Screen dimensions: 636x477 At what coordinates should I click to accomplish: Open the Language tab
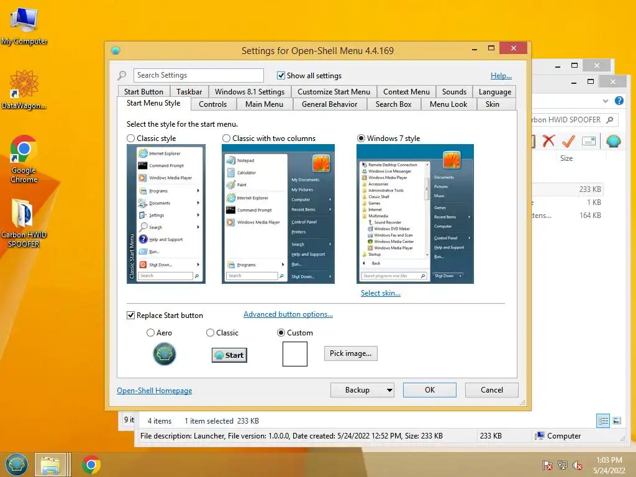click(495, 92)
